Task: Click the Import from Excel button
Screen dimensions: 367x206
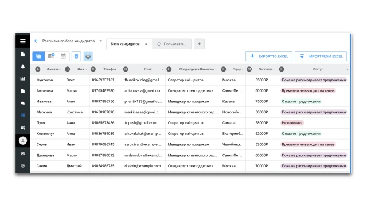Action: [321, 56]
